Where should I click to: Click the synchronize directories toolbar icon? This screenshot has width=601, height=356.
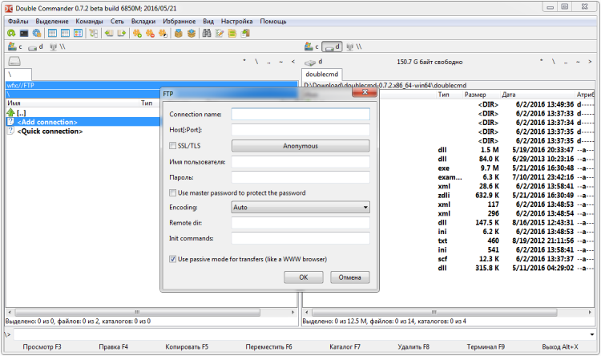pyautogui.click(x=232, y=34)
